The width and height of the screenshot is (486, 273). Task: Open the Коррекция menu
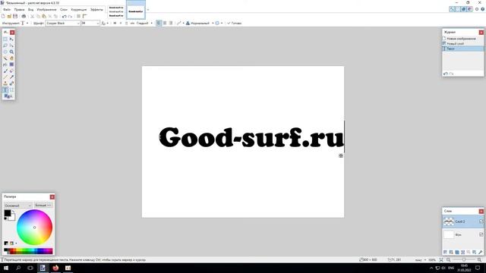(79, 10)
